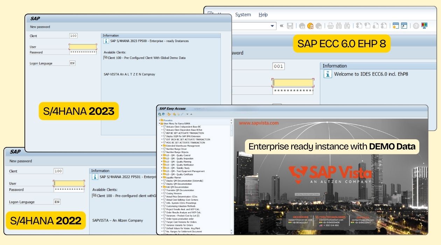Image resolution: width=441 pixels, height=245 pixels.
Task: Expand the Liquidity Planner folder
Action: (162, 177)
